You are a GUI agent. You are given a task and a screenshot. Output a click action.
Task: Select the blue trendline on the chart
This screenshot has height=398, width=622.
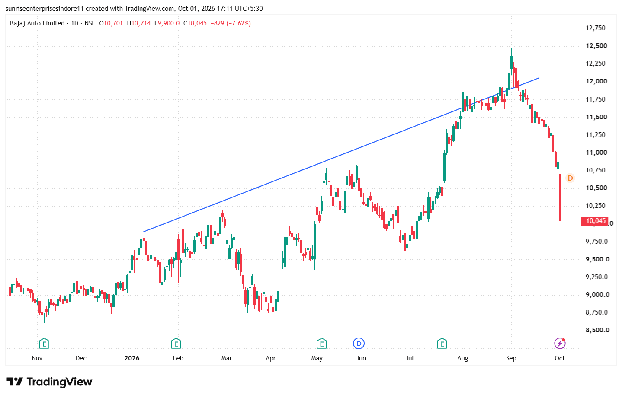(x=342, y=155)
